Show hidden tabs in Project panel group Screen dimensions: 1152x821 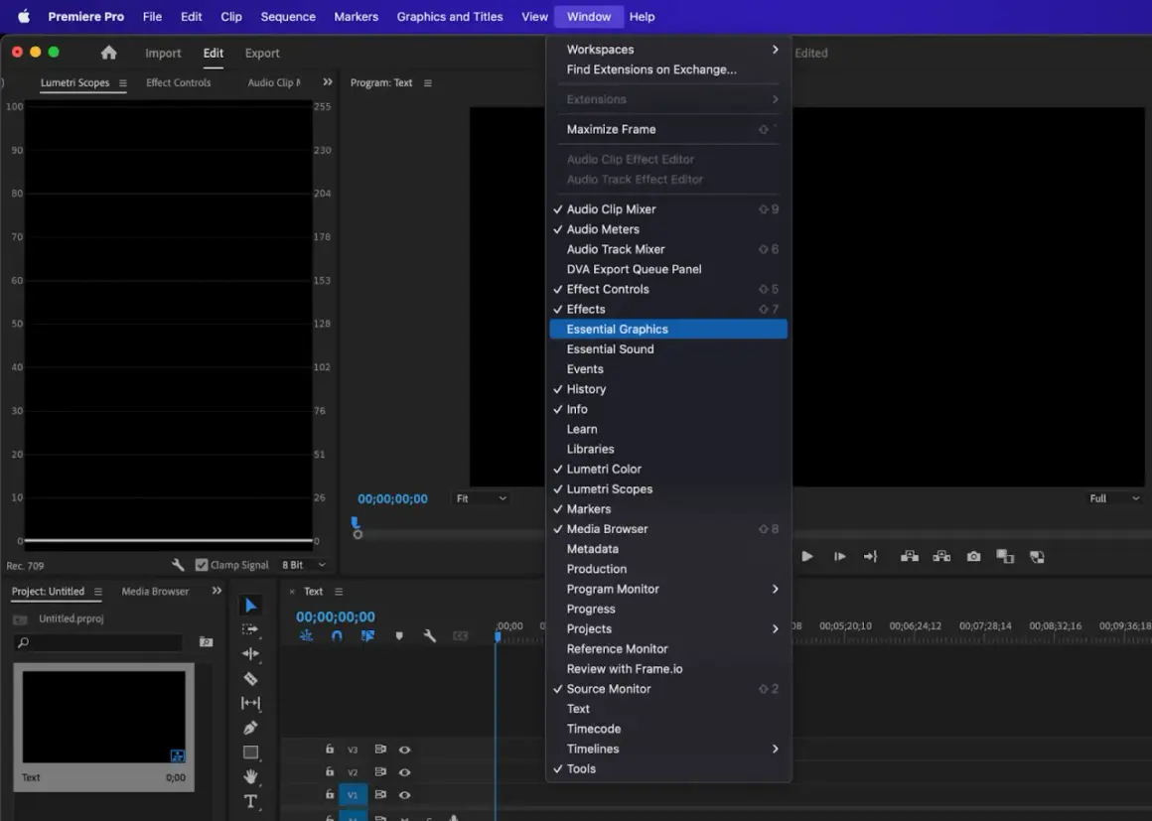(x=216, y=591)
